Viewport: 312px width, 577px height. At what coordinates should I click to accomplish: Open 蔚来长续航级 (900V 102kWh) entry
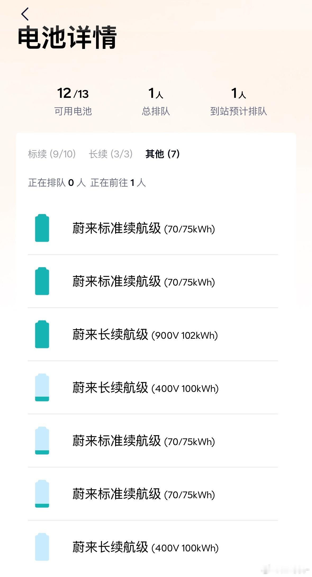point(153,335)
